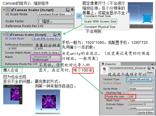Click the blue square in scene preview
Screen dimensions: 156x116
point(147,19)
